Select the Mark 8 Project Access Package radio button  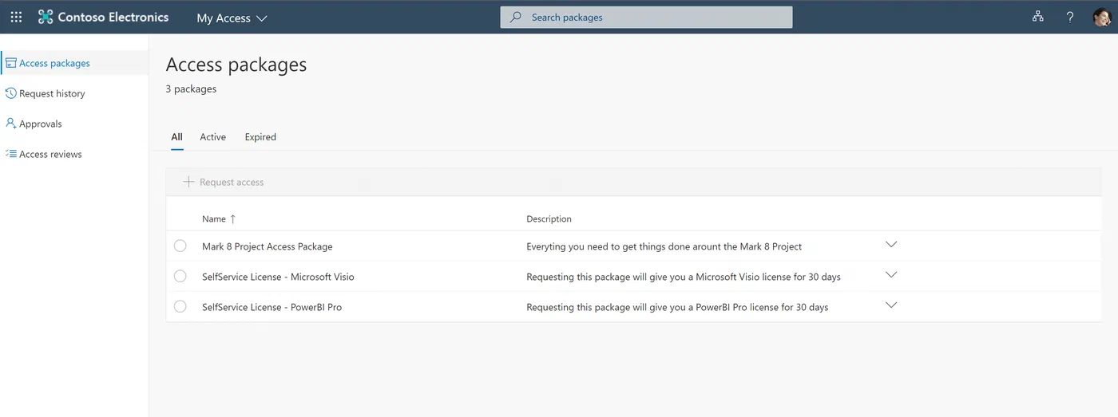pyautogui.click(x=180, y=246)
